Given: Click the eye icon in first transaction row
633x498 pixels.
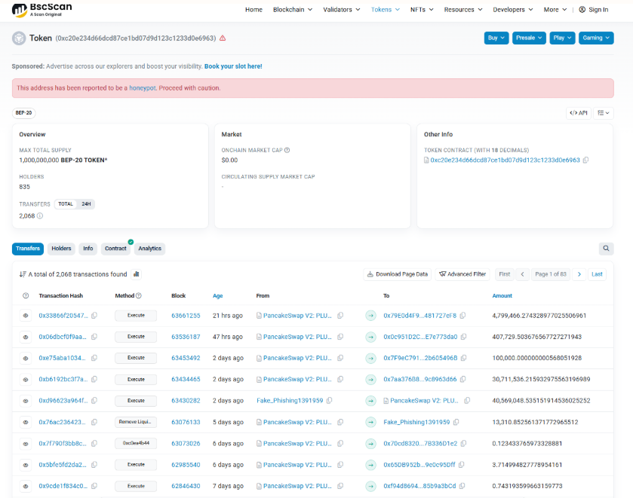Looking at the screenshot, I should pos(26,316).
